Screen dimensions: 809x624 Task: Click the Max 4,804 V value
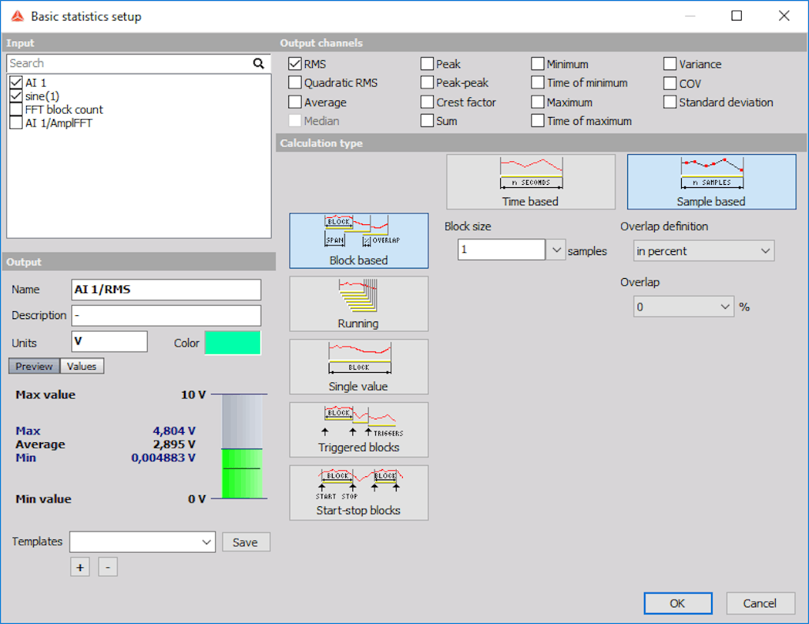tap(174, 431)
